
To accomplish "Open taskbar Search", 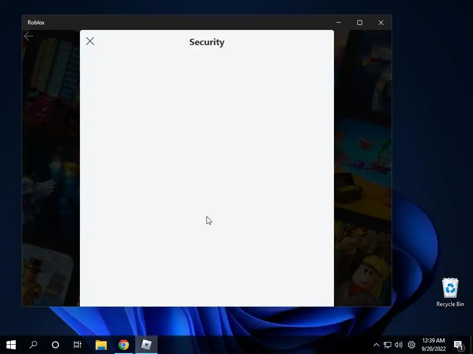I will point(33,345).
